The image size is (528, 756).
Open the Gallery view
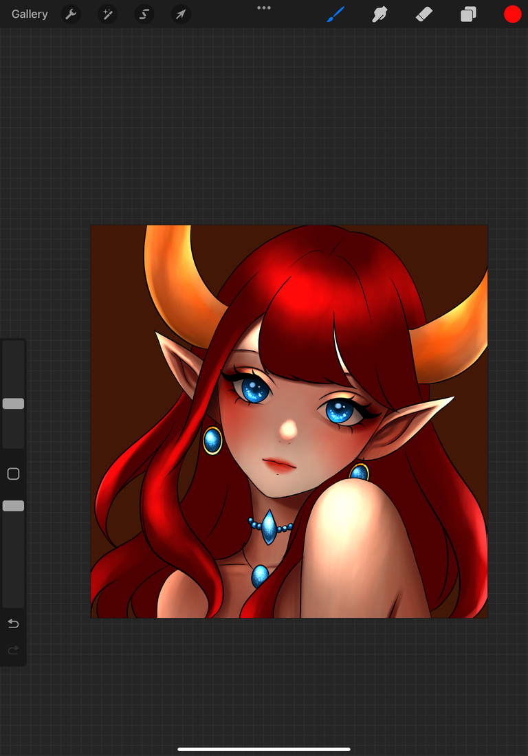coord(30,14)
